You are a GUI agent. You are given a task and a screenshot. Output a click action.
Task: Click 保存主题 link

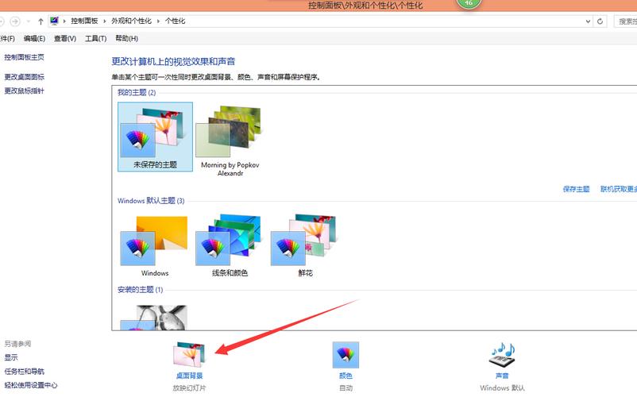tap(576, 189)
